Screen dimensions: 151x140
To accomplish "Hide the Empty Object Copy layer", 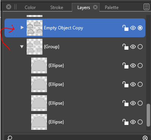I will tap(133, 28).
